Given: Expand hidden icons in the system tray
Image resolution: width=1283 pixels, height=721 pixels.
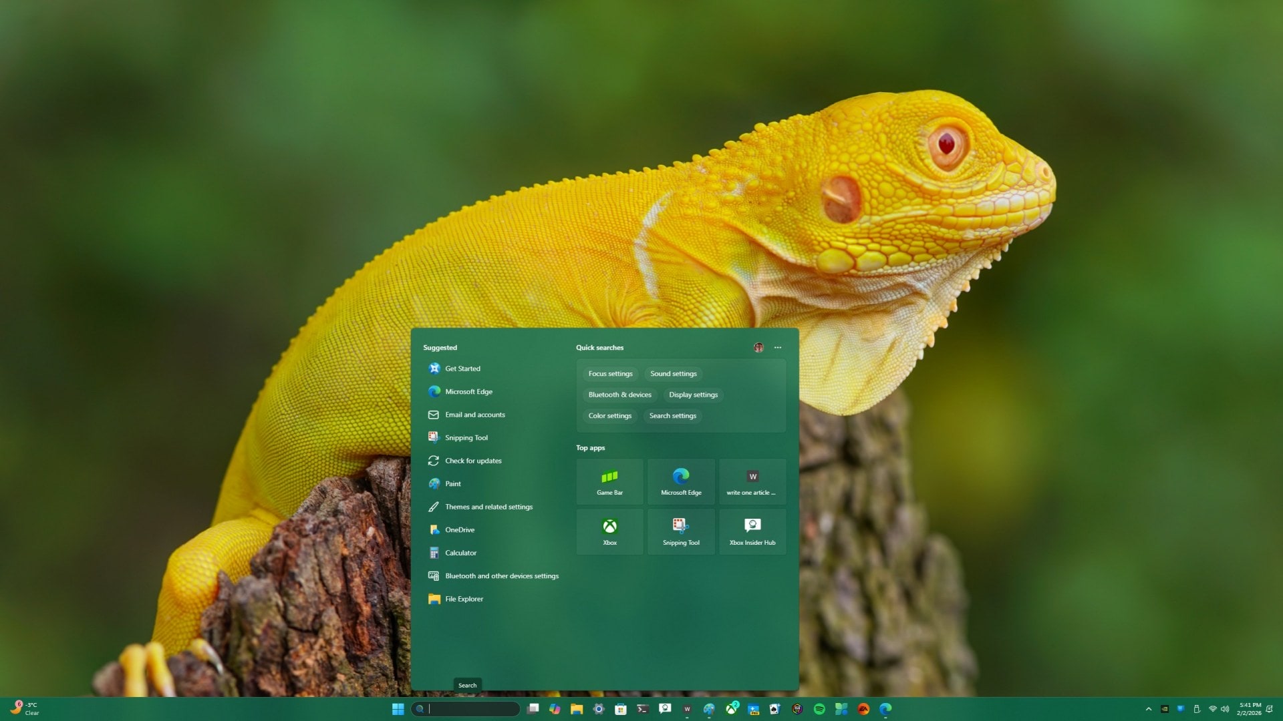Looking at the screenshot, I should click(x=1149, y=709).
